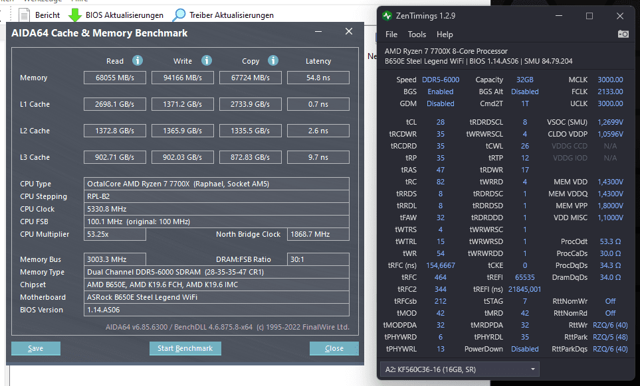
Task: Click the FCLK value 2133.00
Action: 610,92
